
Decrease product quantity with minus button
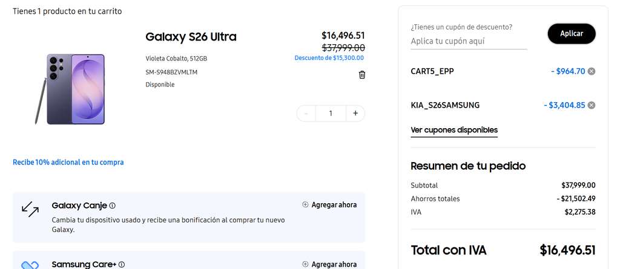(306, 114)
